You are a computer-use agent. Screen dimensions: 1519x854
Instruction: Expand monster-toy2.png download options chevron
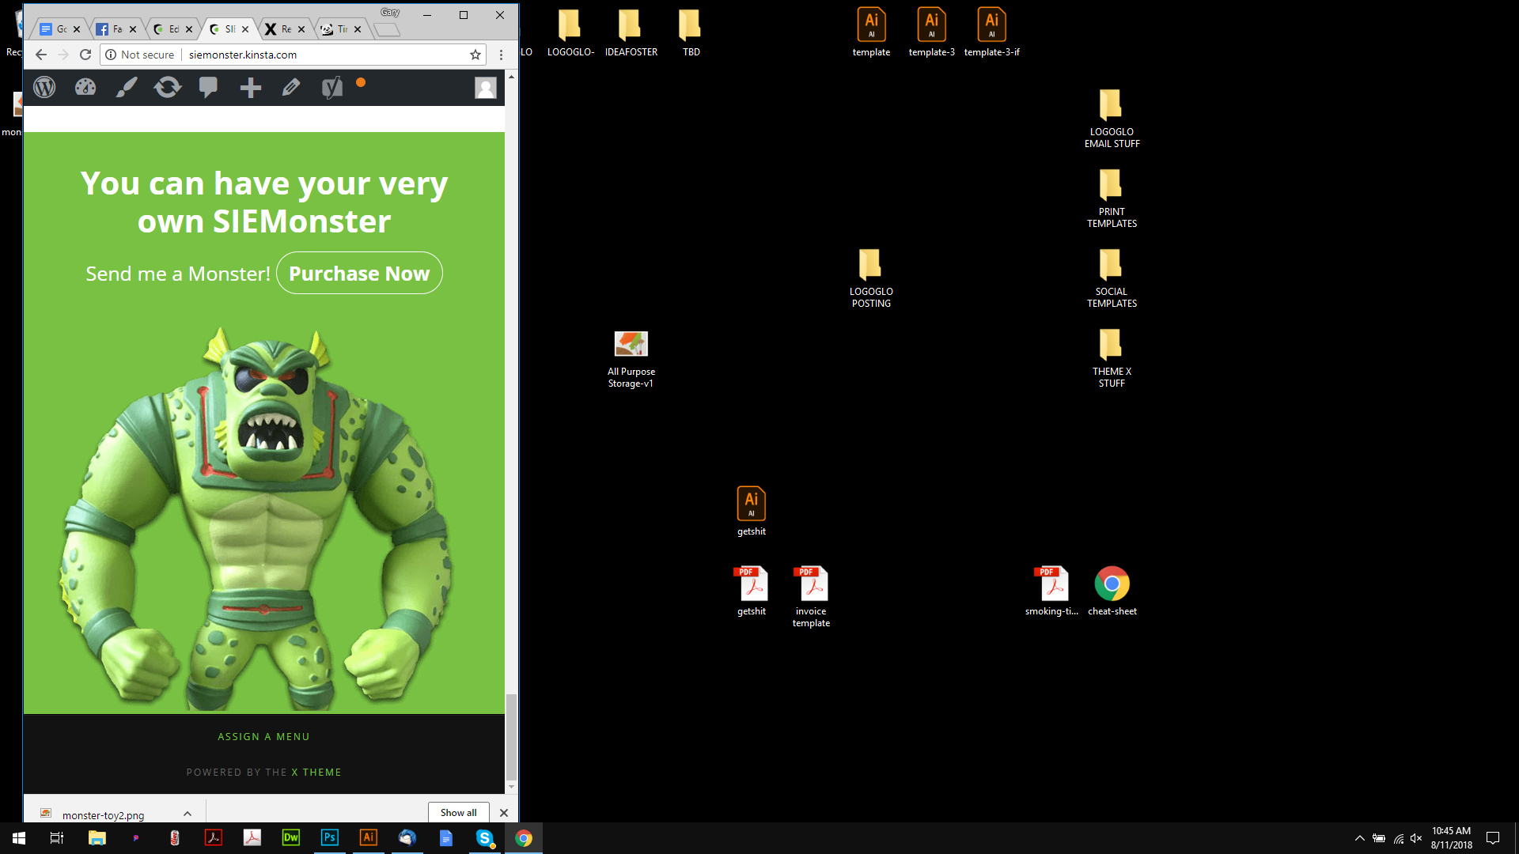point(188,814)
